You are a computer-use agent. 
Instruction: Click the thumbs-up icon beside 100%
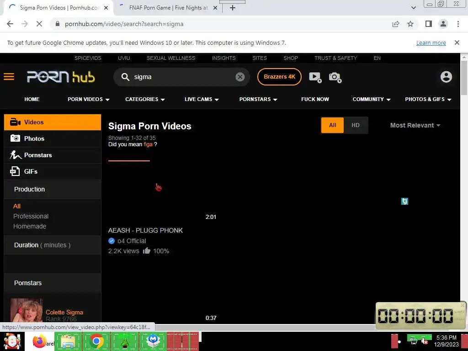coord(146,251)
